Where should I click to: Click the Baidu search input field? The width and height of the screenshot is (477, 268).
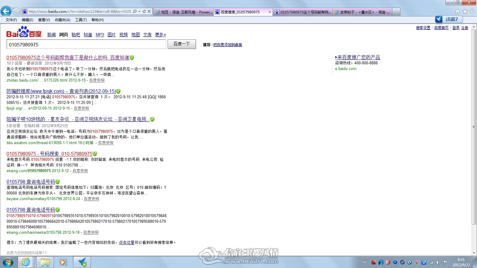(x=86, y=44)
